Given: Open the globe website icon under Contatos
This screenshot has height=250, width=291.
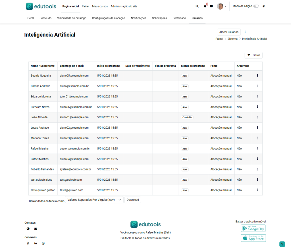Looking at the screenshot, I should [28, 229].
